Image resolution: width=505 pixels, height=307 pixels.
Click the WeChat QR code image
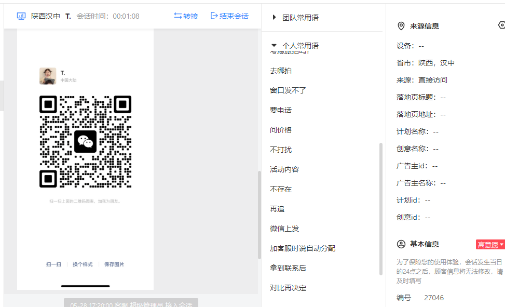tap(85, 142)
